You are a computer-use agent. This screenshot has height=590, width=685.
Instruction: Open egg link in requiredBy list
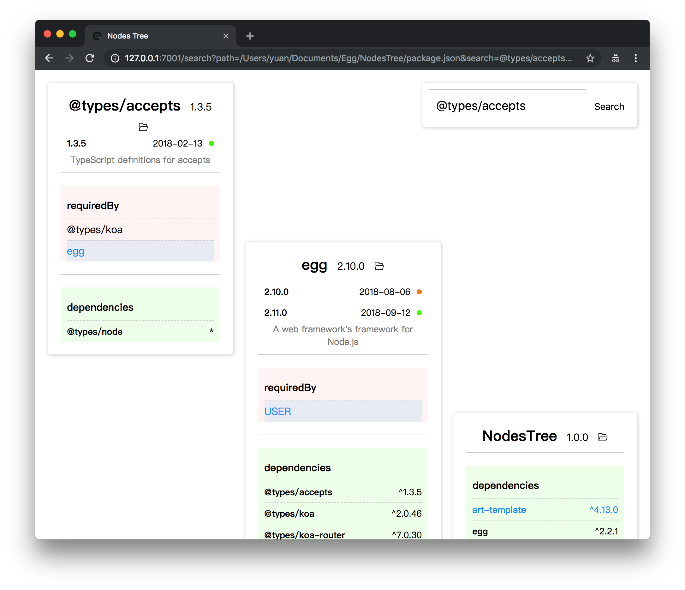[x=76, y=251]
